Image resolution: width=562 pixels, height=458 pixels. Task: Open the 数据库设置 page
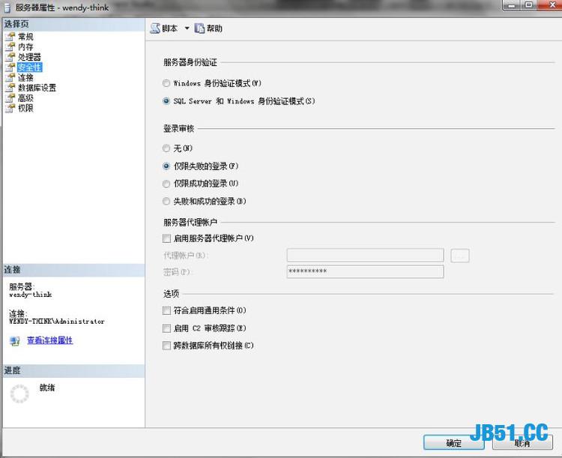coord(37,88)
